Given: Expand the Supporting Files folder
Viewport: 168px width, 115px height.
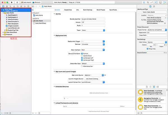Looking at the screenshot, I should pyautogui.click(x=5, y=30).
